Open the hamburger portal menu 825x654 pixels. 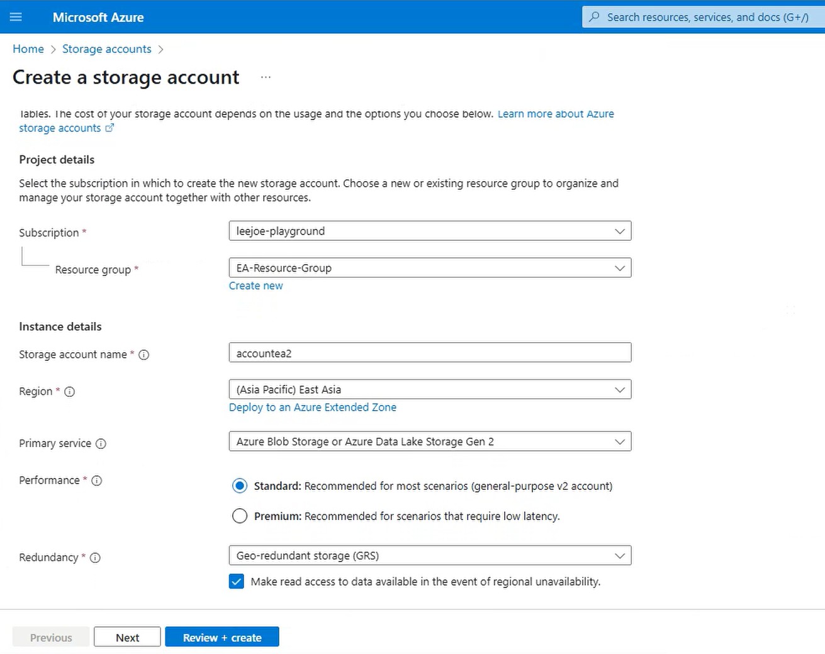pos(16,17)
